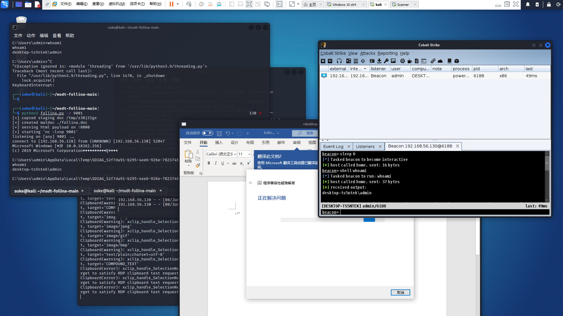
Task: Click Italic I button in Word
Action: pyautogui.click(x=216, y=163)
